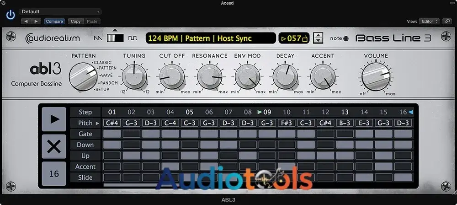Click the green play marker at step 09
The image size is (457, 205).
tap(260, 112)
